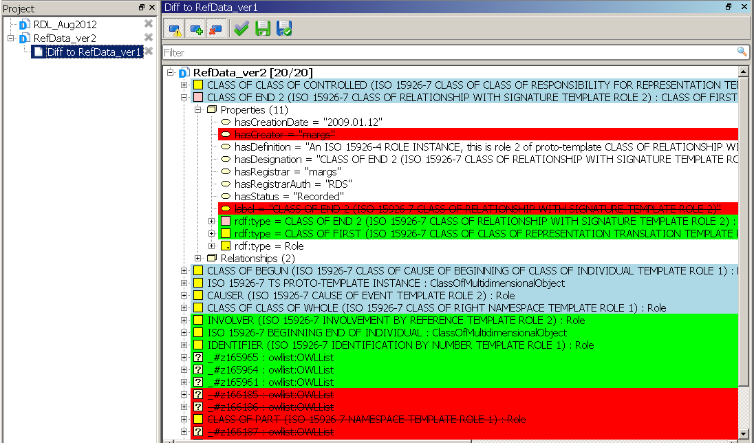Click the green floppy disk save icon
This screenshot has width=754, height=443.
263,29
